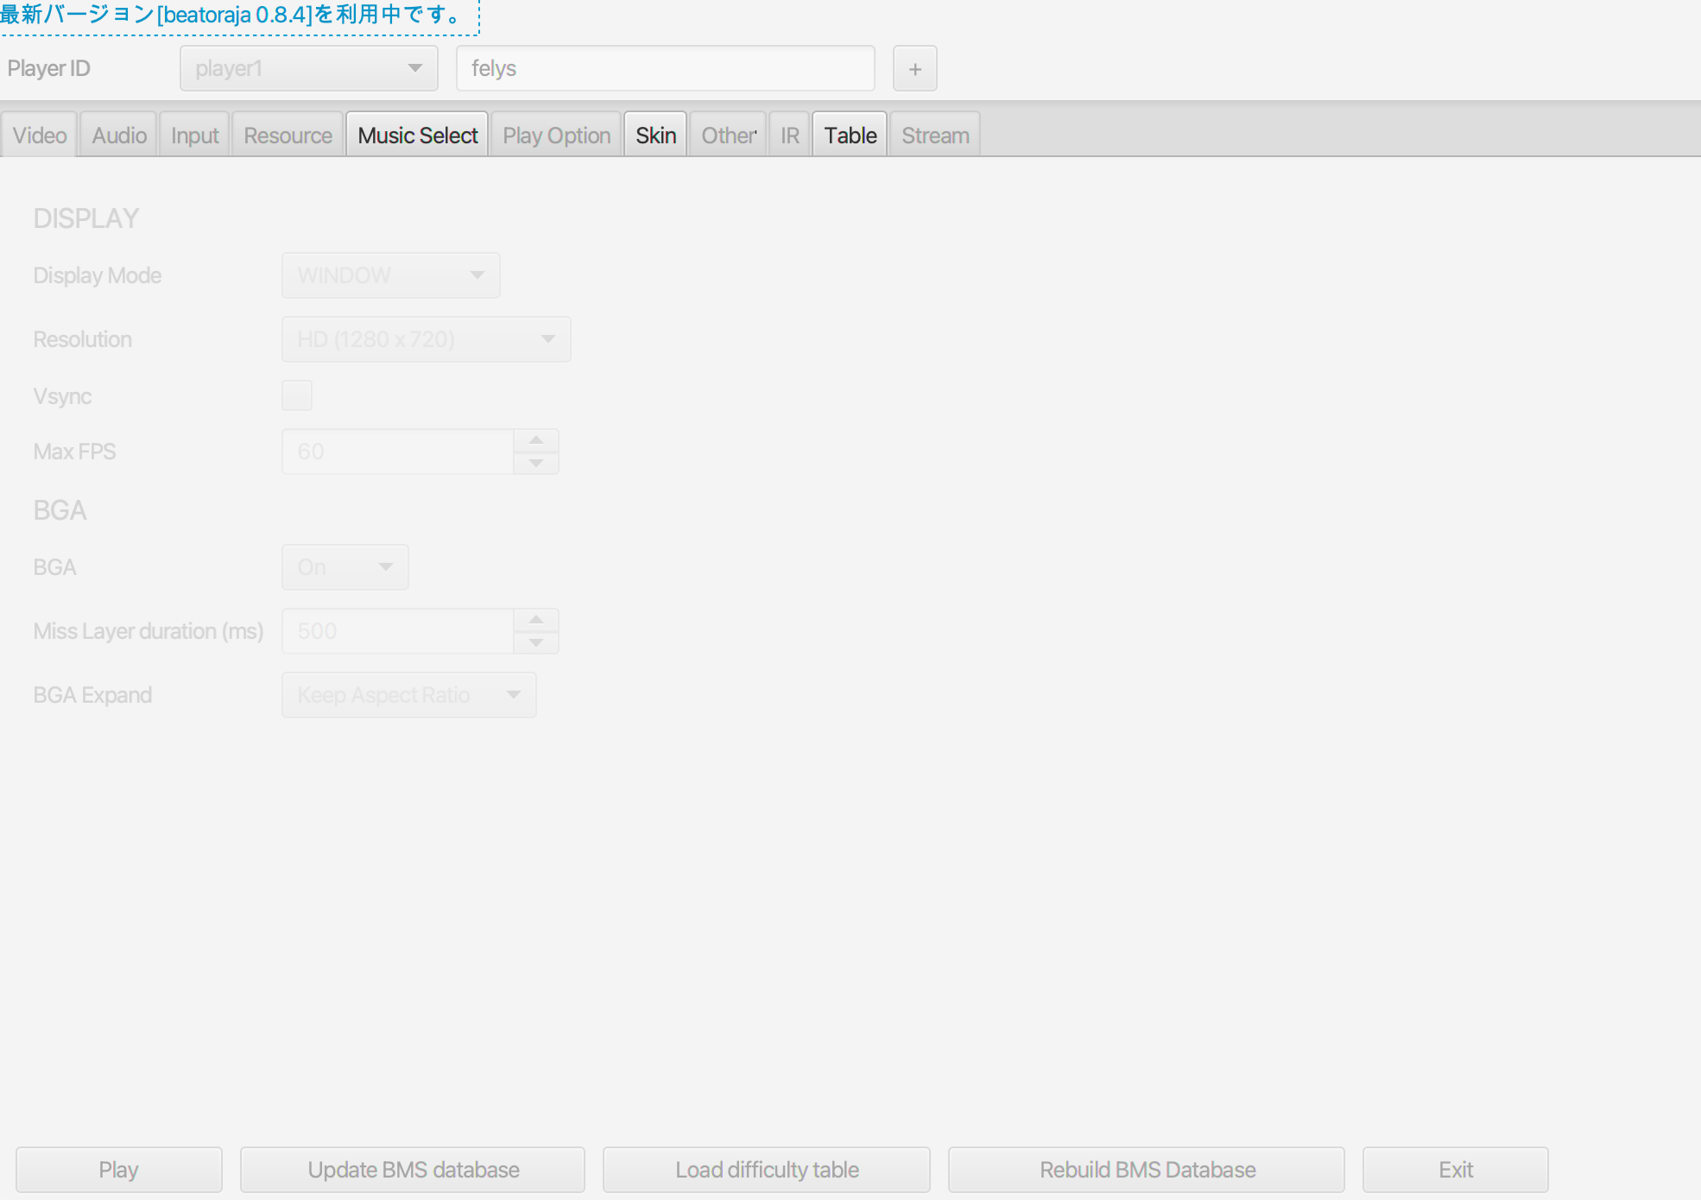The width and height of the screenshot is (1701, 1200).
Task: Switch to the Skin tab
Action: click(x=655, y=136)
